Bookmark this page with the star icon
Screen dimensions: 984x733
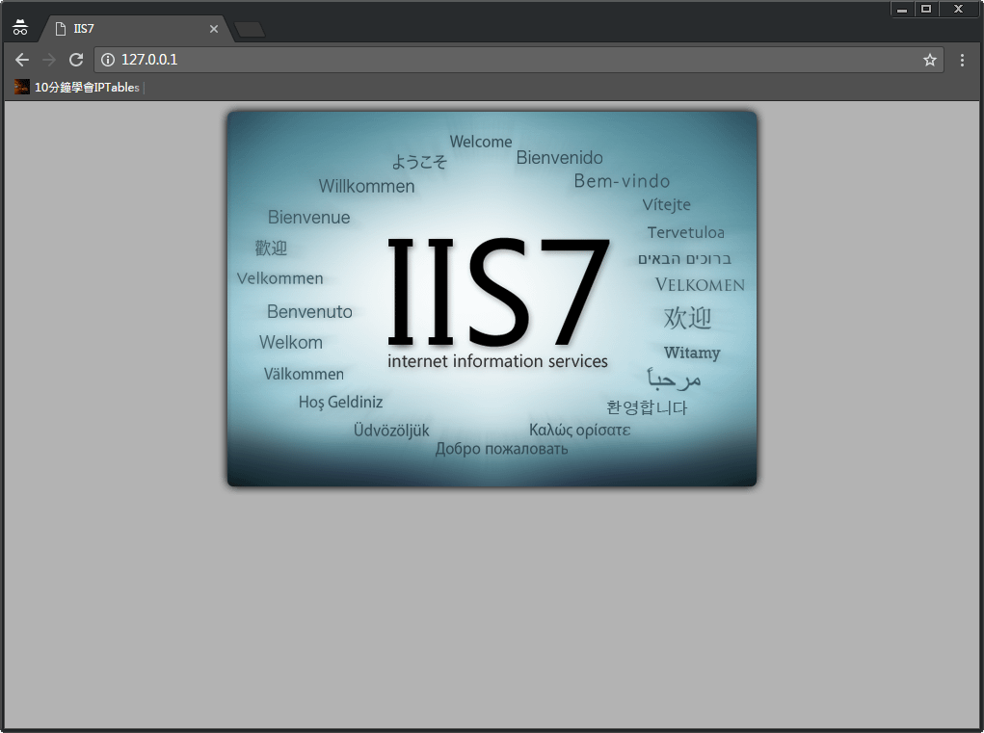[929, 60]
